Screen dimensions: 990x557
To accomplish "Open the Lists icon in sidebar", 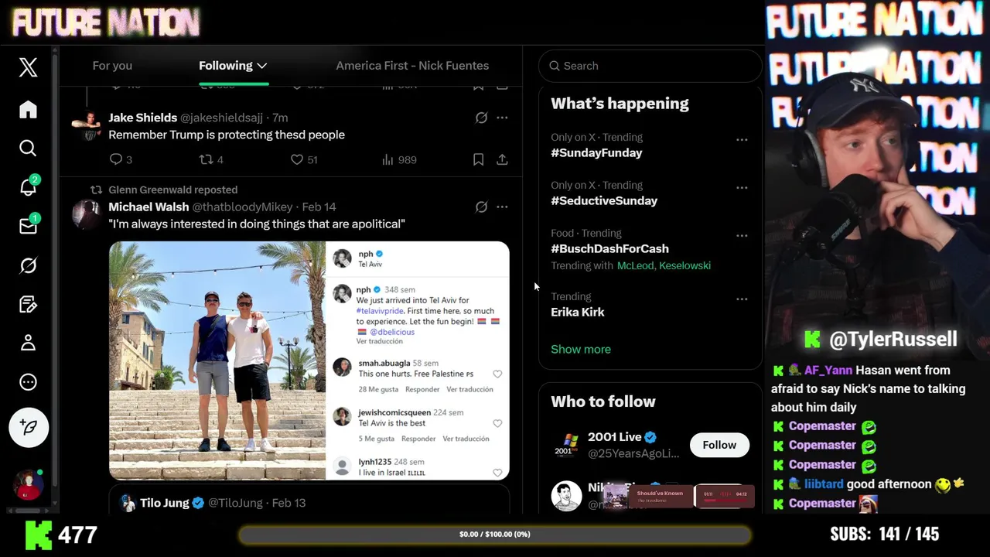I will (x=28, y=304).
